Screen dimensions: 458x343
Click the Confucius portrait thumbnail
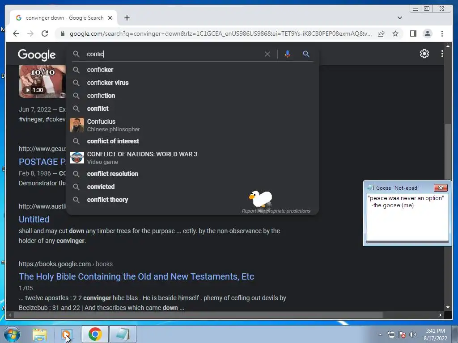(x=77, y=125)
